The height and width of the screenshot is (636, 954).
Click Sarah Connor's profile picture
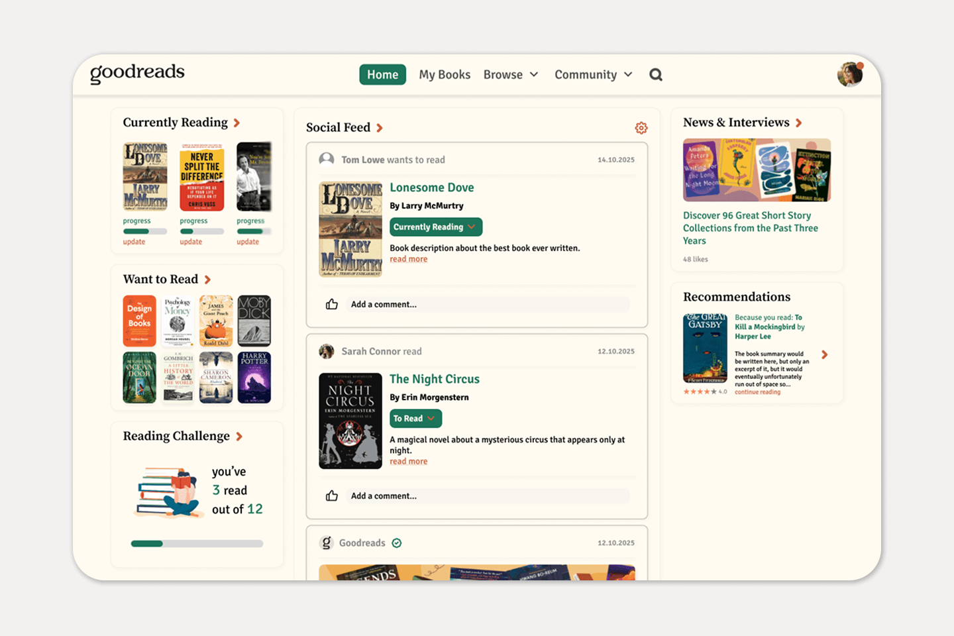327,351
